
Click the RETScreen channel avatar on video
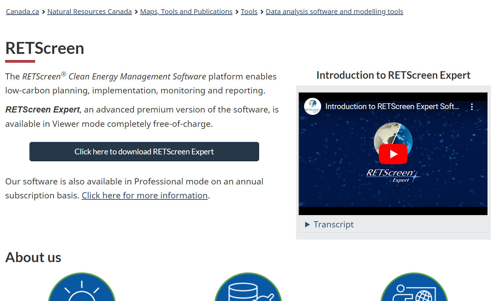[312, 106]
